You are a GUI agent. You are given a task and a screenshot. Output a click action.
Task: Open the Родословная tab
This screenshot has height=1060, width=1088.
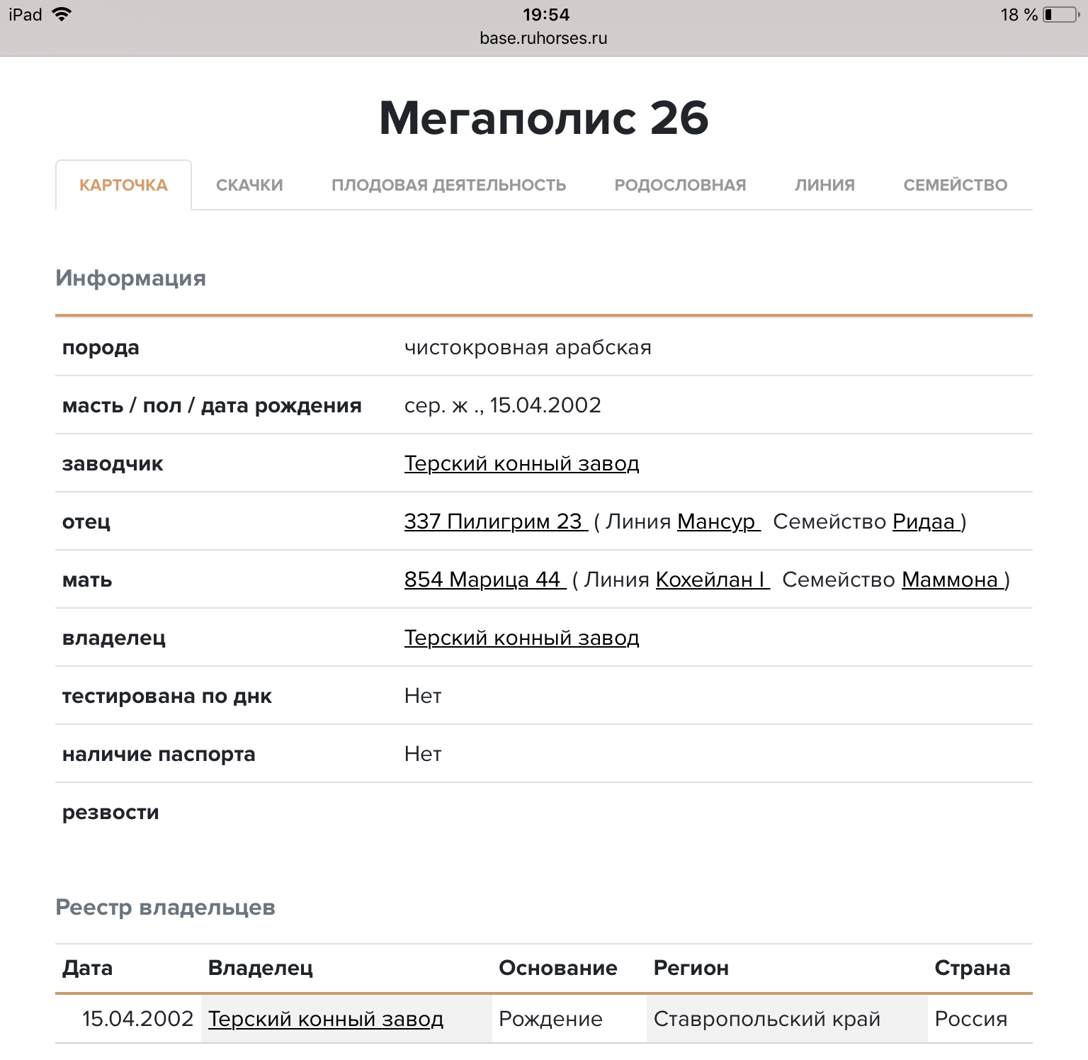[x=680, y=185]
